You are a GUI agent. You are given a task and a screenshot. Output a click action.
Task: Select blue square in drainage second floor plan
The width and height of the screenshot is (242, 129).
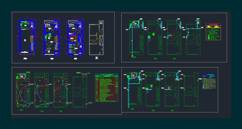pos(147,92)
